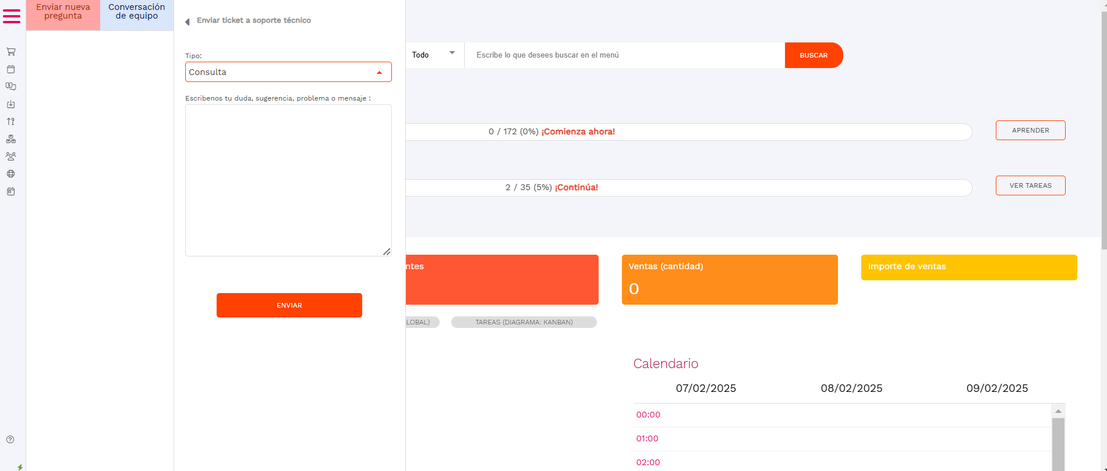Click inside the ticket message textarea

pos(288,180)
